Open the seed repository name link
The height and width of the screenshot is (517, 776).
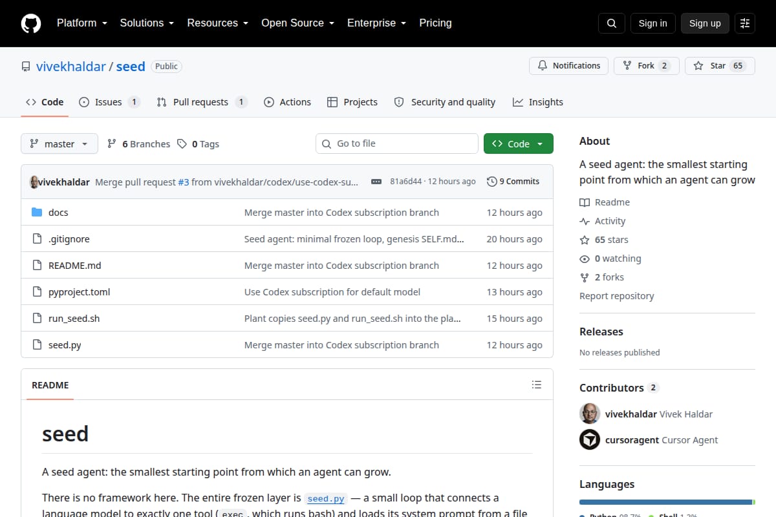(131, 67)
